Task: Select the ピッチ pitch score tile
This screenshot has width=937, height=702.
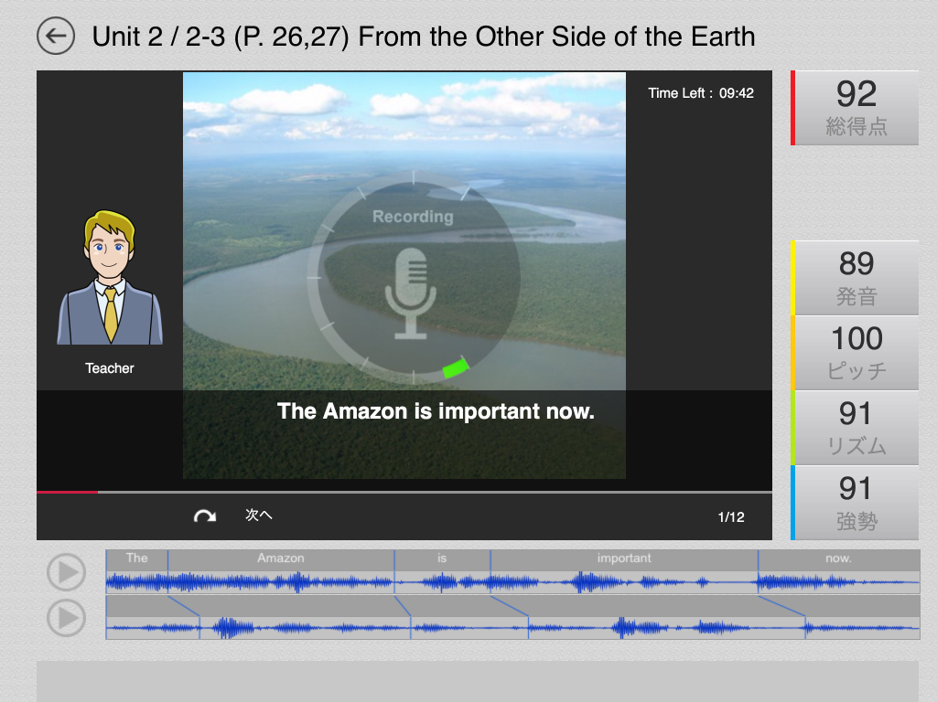Action: pos(856,353)
